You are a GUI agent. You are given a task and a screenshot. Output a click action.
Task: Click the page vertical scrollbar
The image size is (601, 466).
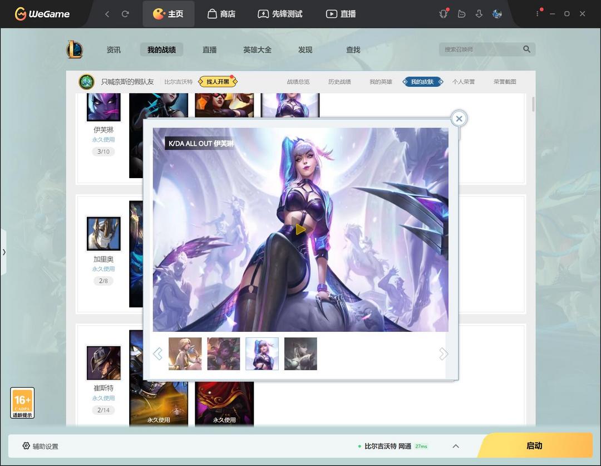click(x=533, y=104)
